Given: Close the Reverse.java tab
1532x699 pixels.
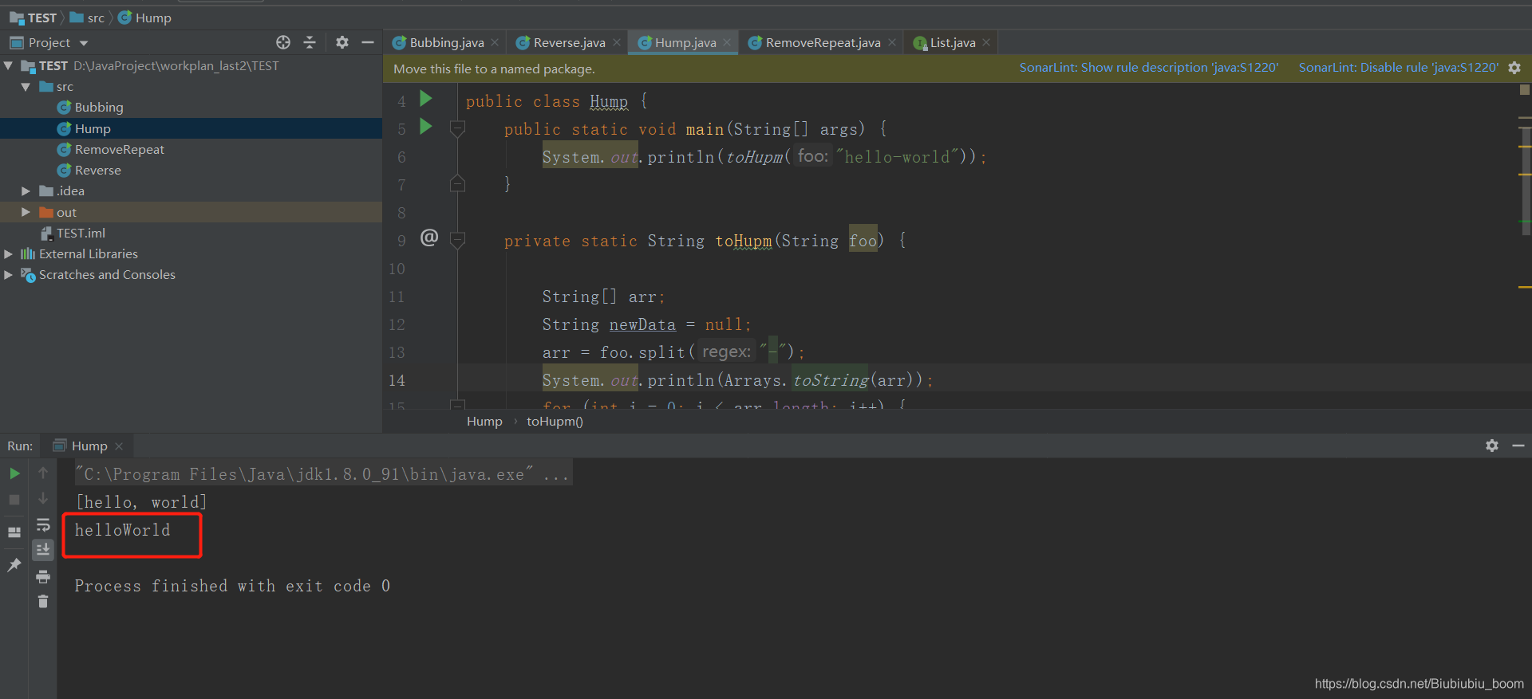Looking at the screenshot, I should coord(617,42).
